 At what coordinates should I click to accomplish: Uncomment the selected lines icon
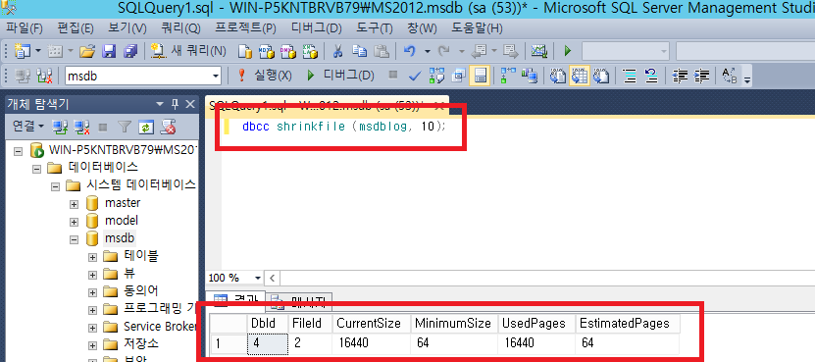[652, 77]
